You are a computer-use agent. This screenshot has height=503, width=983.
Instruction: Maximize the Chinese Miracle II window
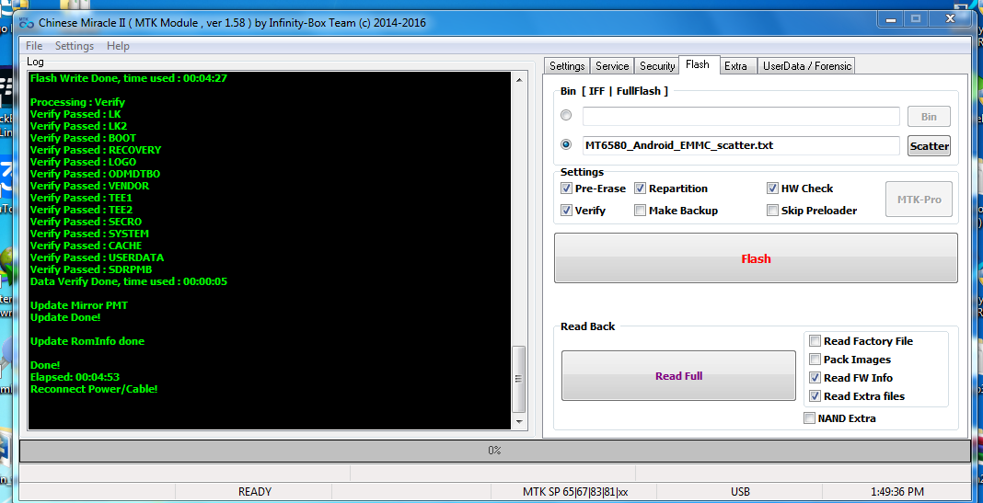(x=916, y=19)
